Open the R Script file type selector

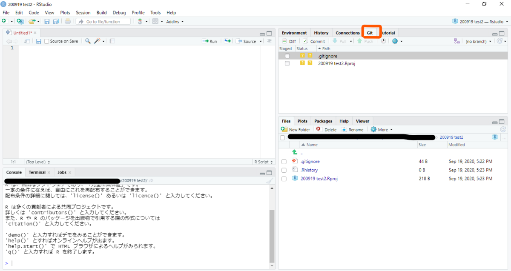[x=263, y=162]
